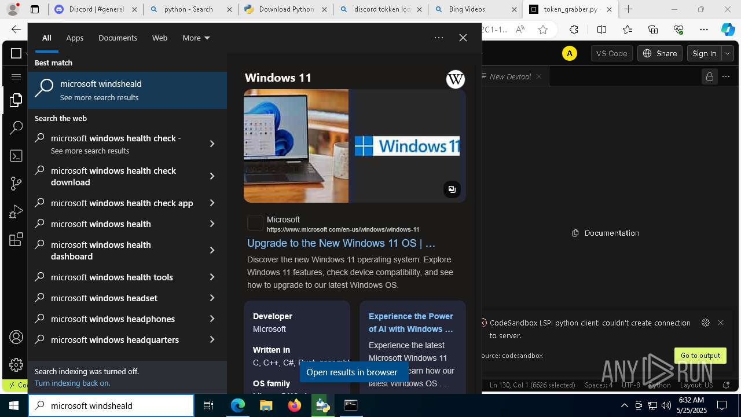This screenshot has height=417, width=741.
Task: Expand windows health check app arrow
Action: coord(212,203)
